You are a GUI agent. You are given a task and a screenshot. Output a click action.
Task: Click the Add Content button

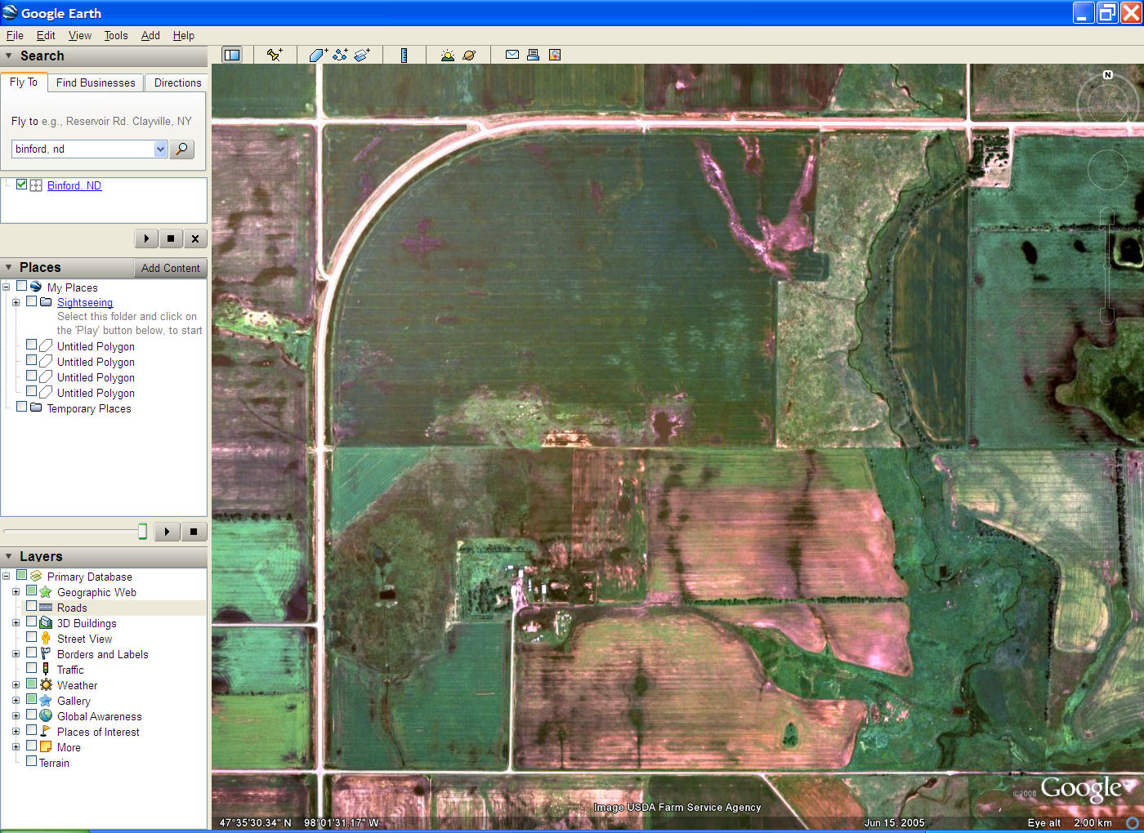pyautogui.click(x=170, y=268)
